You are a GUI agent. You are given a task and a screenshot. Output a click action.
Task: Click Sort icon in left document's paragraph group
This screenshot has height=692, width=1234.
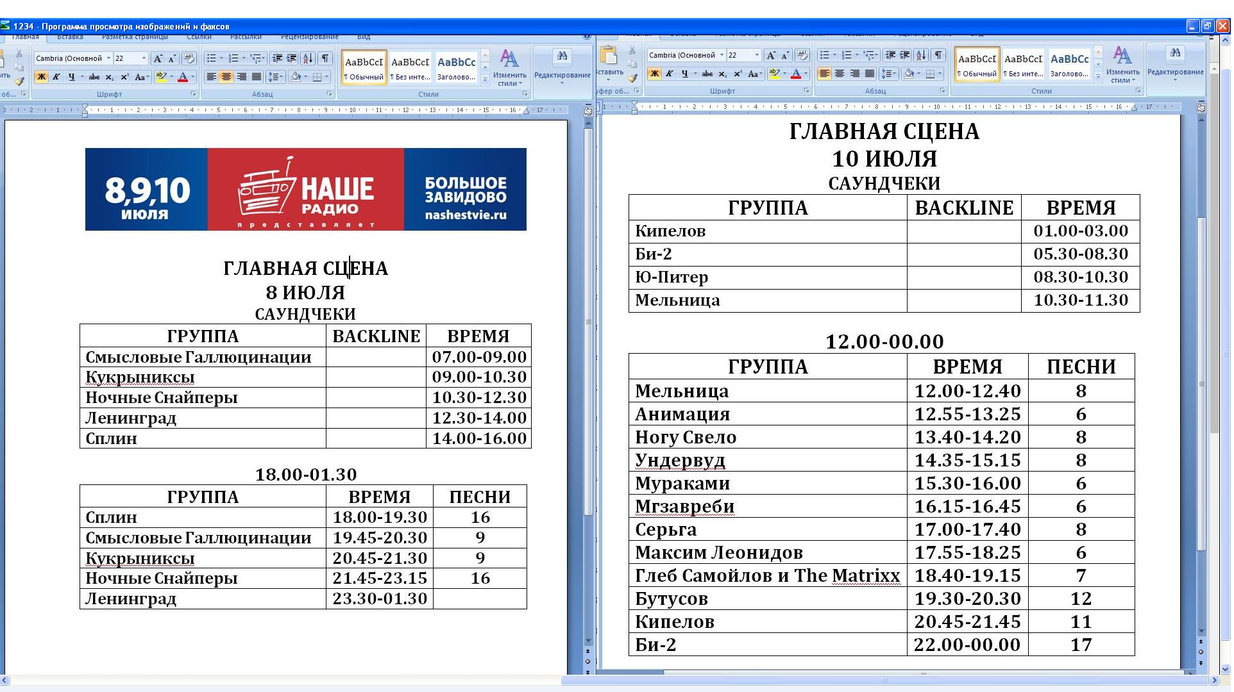point(308,58)
